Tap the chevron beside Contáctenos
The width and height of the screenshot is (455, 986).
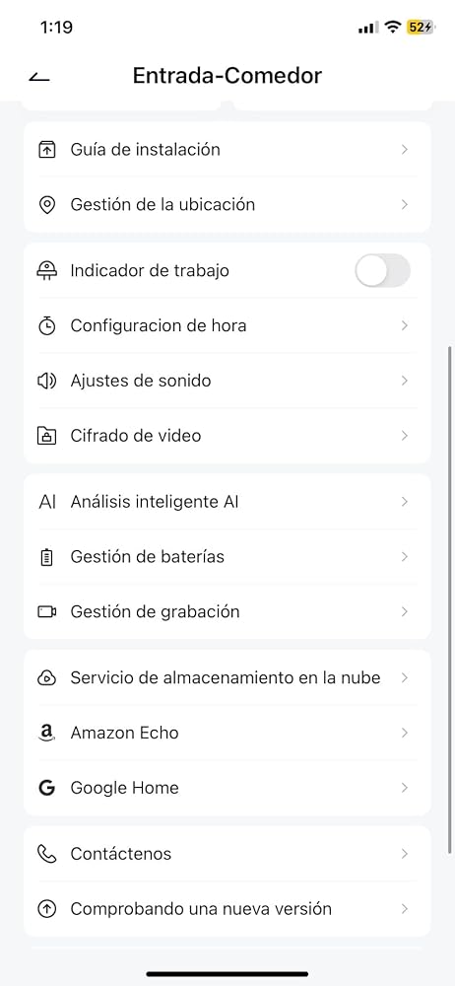pyautogui.click(x=405, y=854)
